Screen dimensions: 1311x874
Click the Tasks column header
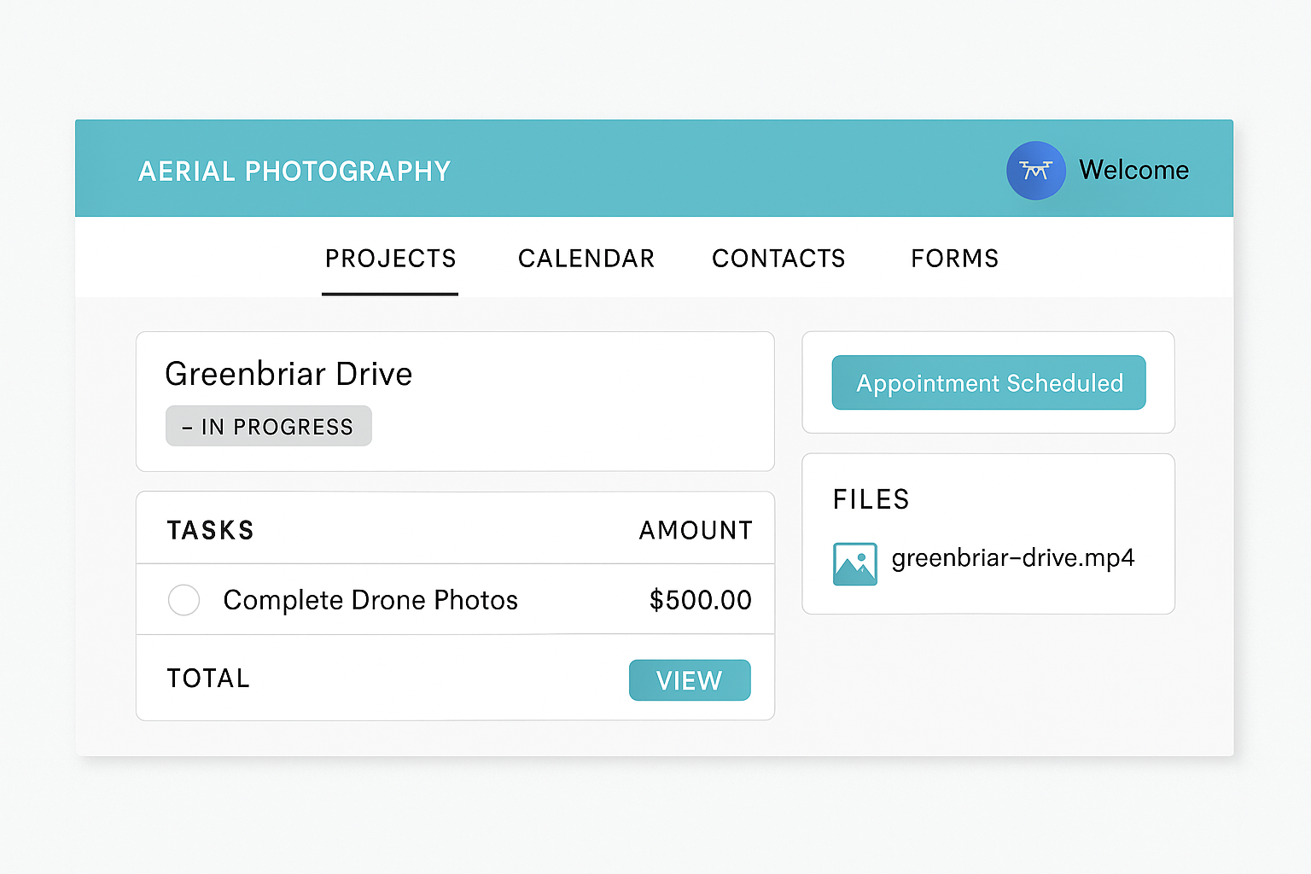211,530
